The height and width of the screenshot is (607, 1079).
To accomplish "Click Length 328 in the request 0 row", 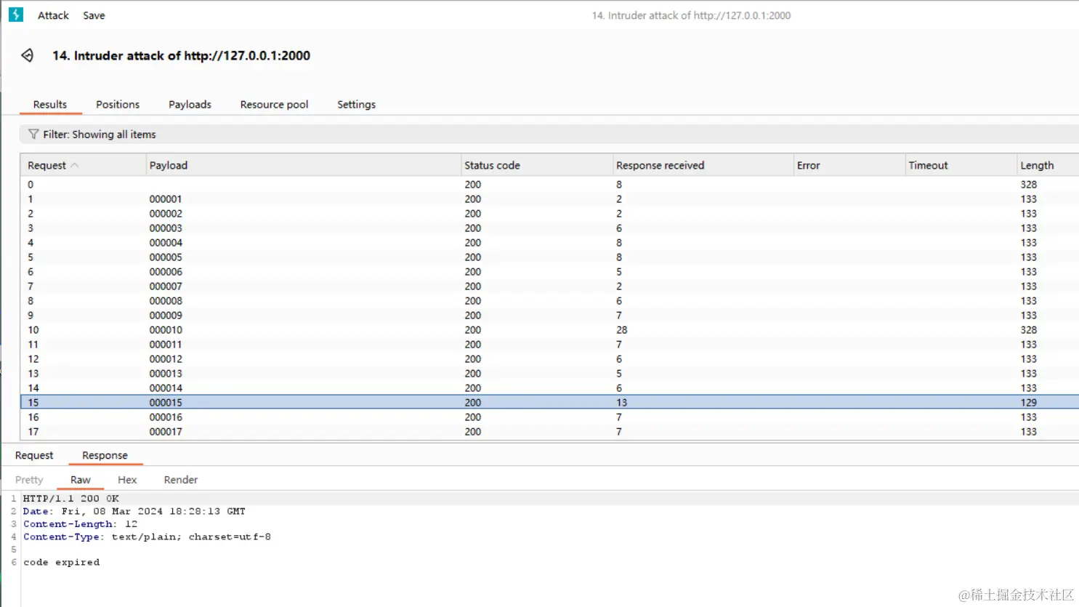I will point(1028,185).
